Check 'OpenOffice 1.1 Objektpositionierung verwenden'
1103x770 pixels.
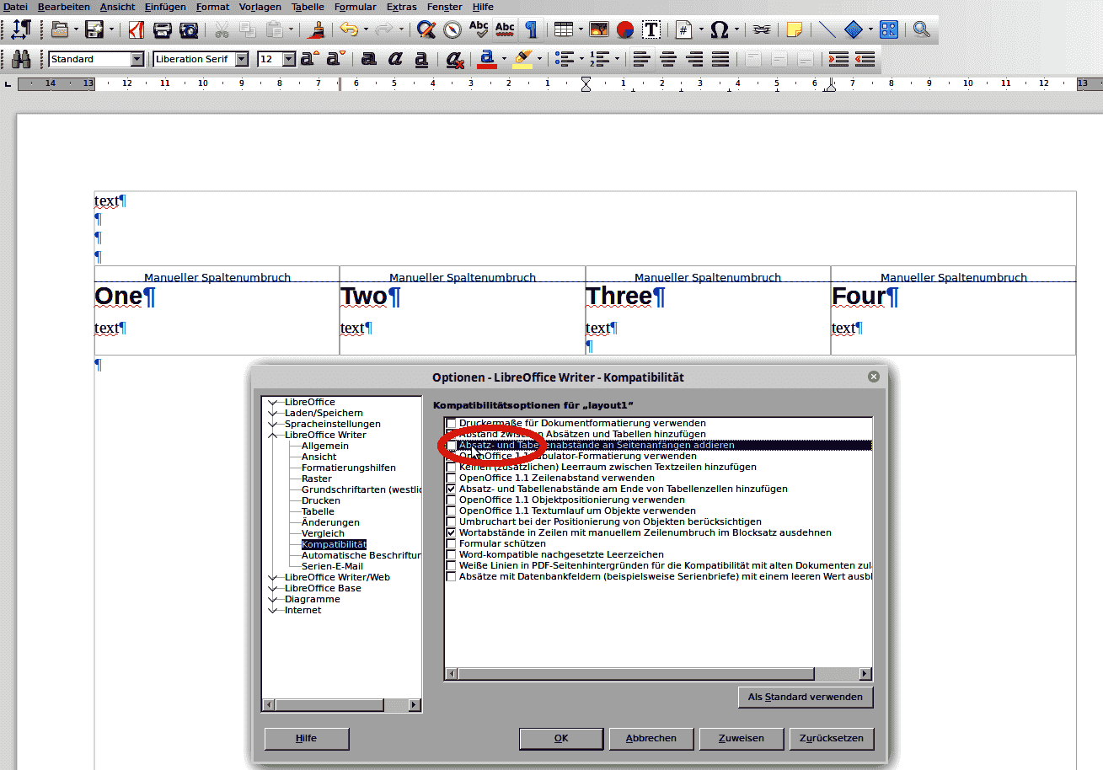[x=452, y=500]
